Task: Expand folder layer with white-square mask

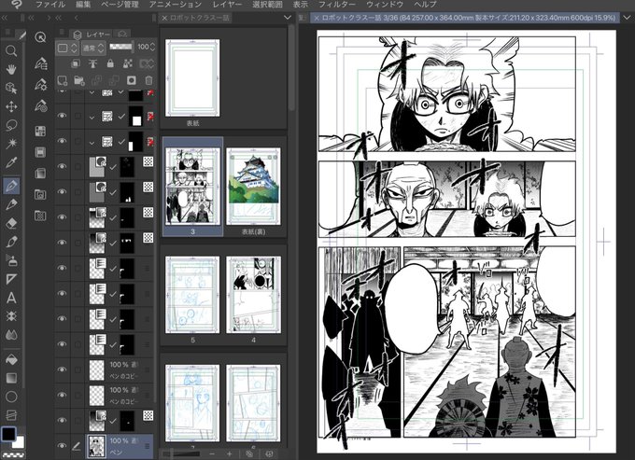Action: pos(92,117)
